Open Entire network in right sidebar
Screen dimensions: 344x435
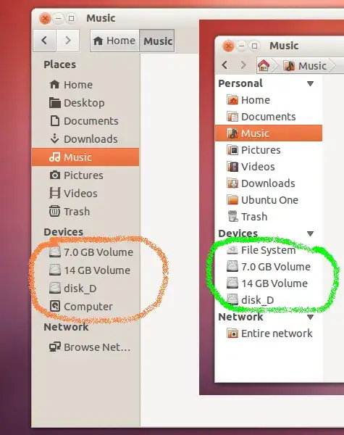(269, 333)
